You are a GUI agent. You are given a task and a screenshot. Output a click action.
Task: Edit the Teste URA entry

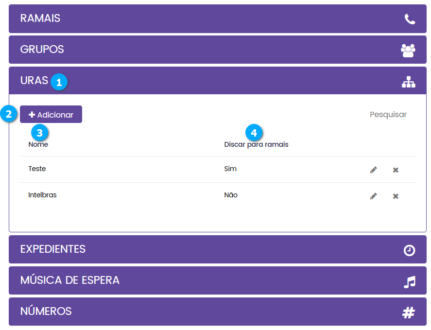click(x=373, y=170)
